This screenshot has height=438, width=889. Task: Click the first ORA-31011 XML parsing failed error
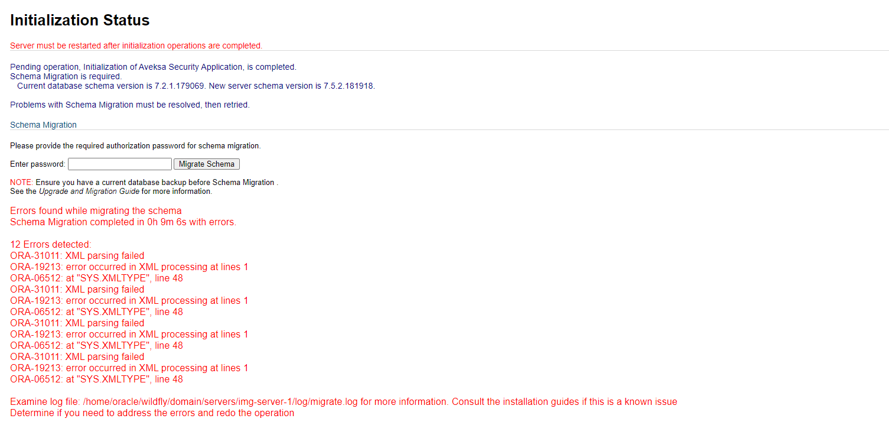(77, 255)
